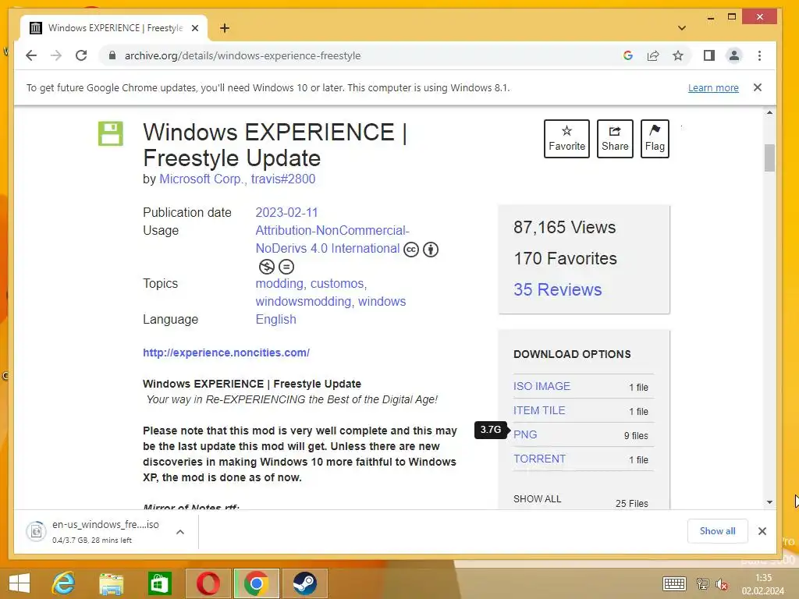
Task: Click the address bar URL
Action: tap(243, 55)
